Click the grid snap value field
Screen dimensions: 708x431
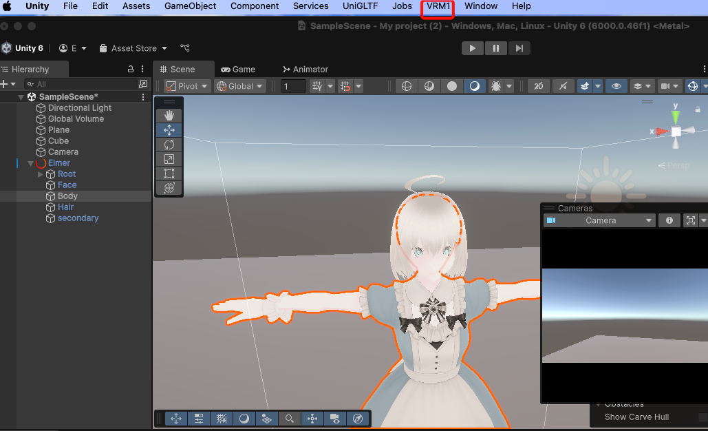(294, 86)
